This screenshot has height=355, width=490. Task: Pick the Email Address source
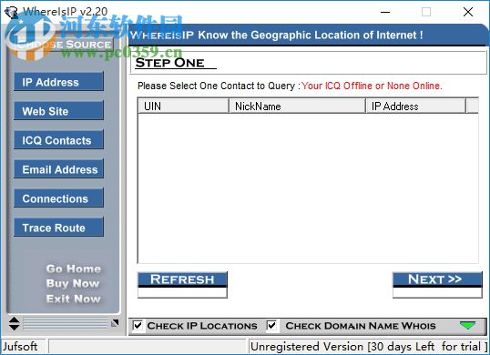click(x=58, y=169)
